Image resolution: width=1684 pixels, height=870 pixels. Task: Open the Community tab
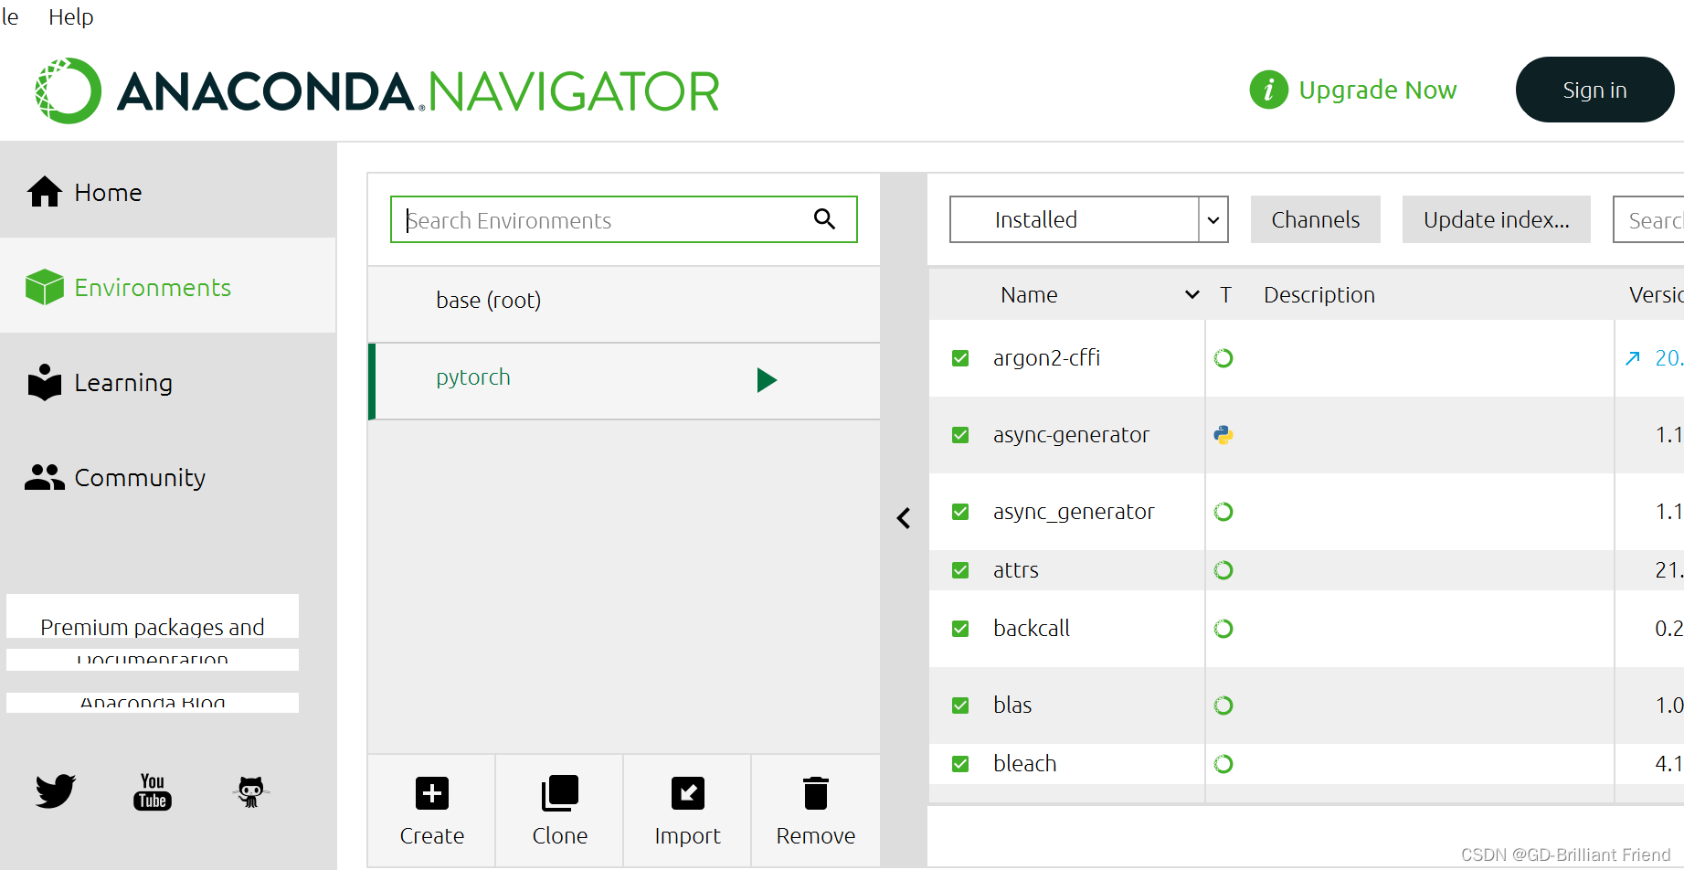(168, 477)
